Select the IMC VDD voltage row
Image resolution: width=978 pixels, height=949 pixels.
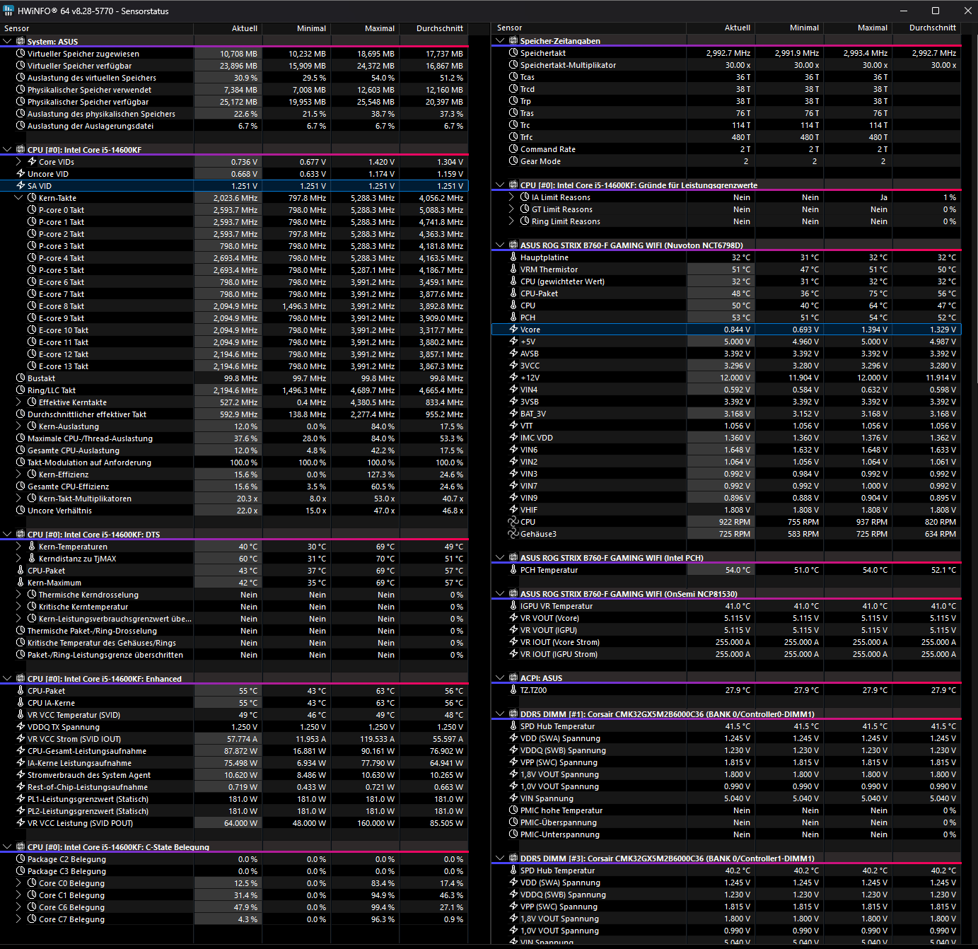coord(726,438)
